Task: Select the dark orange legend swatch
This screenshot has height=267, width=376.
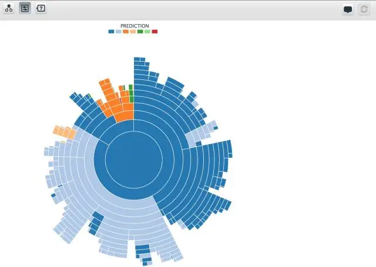Action: coord(126,31)
